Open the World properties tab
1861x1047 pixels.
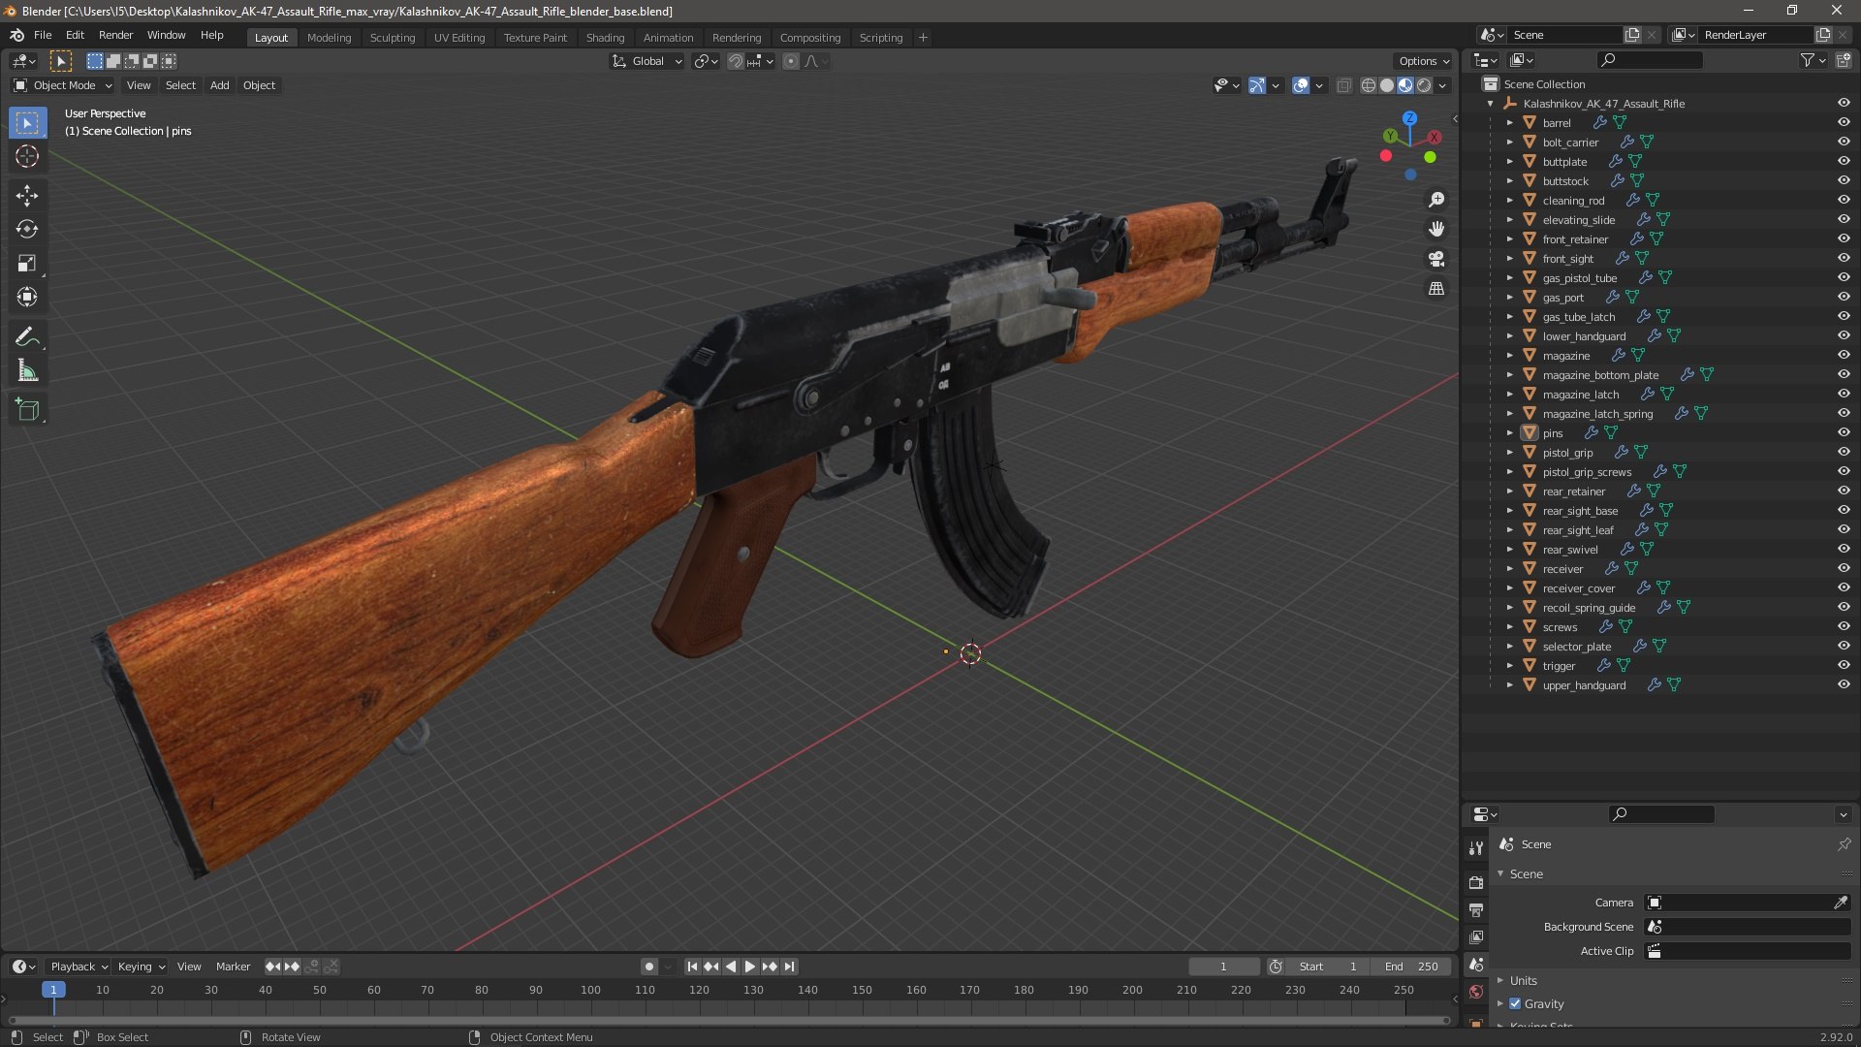pyautogui.click(x=1476, y=992)
